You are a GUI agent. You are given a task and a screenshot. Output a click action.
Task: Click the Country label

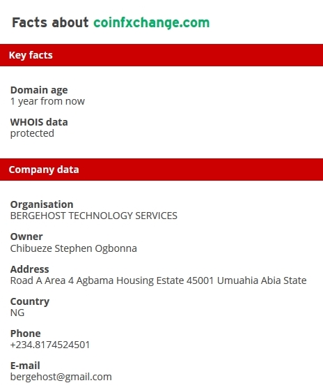click(30, 301)
